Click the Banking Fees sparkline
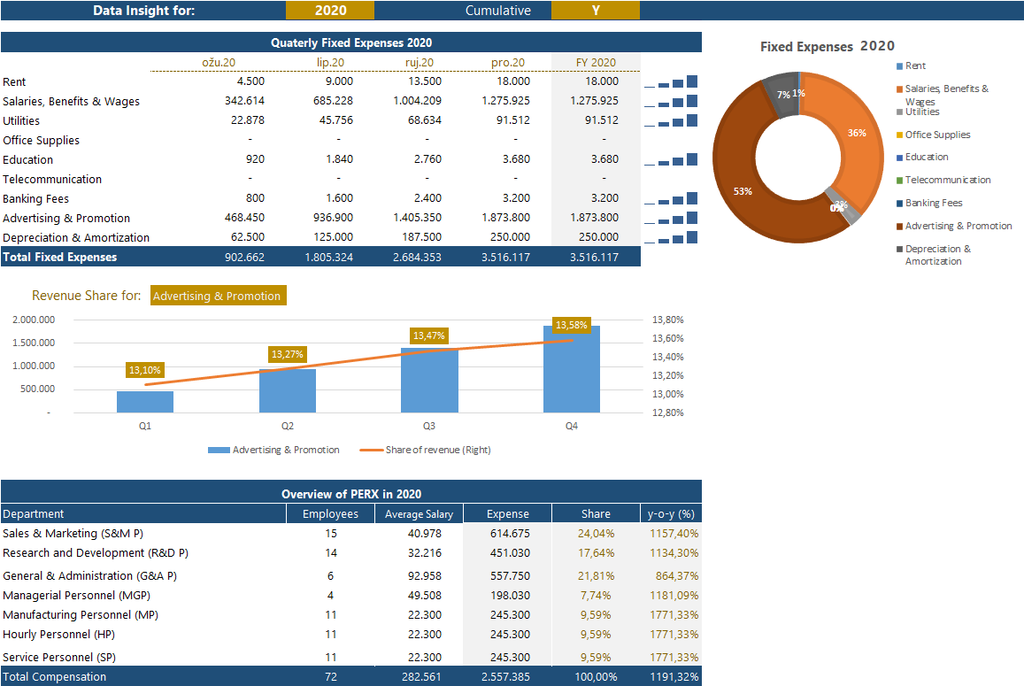Image resolution: width=1024 pixels, height=686 pixels. click(x=672, y=199)
